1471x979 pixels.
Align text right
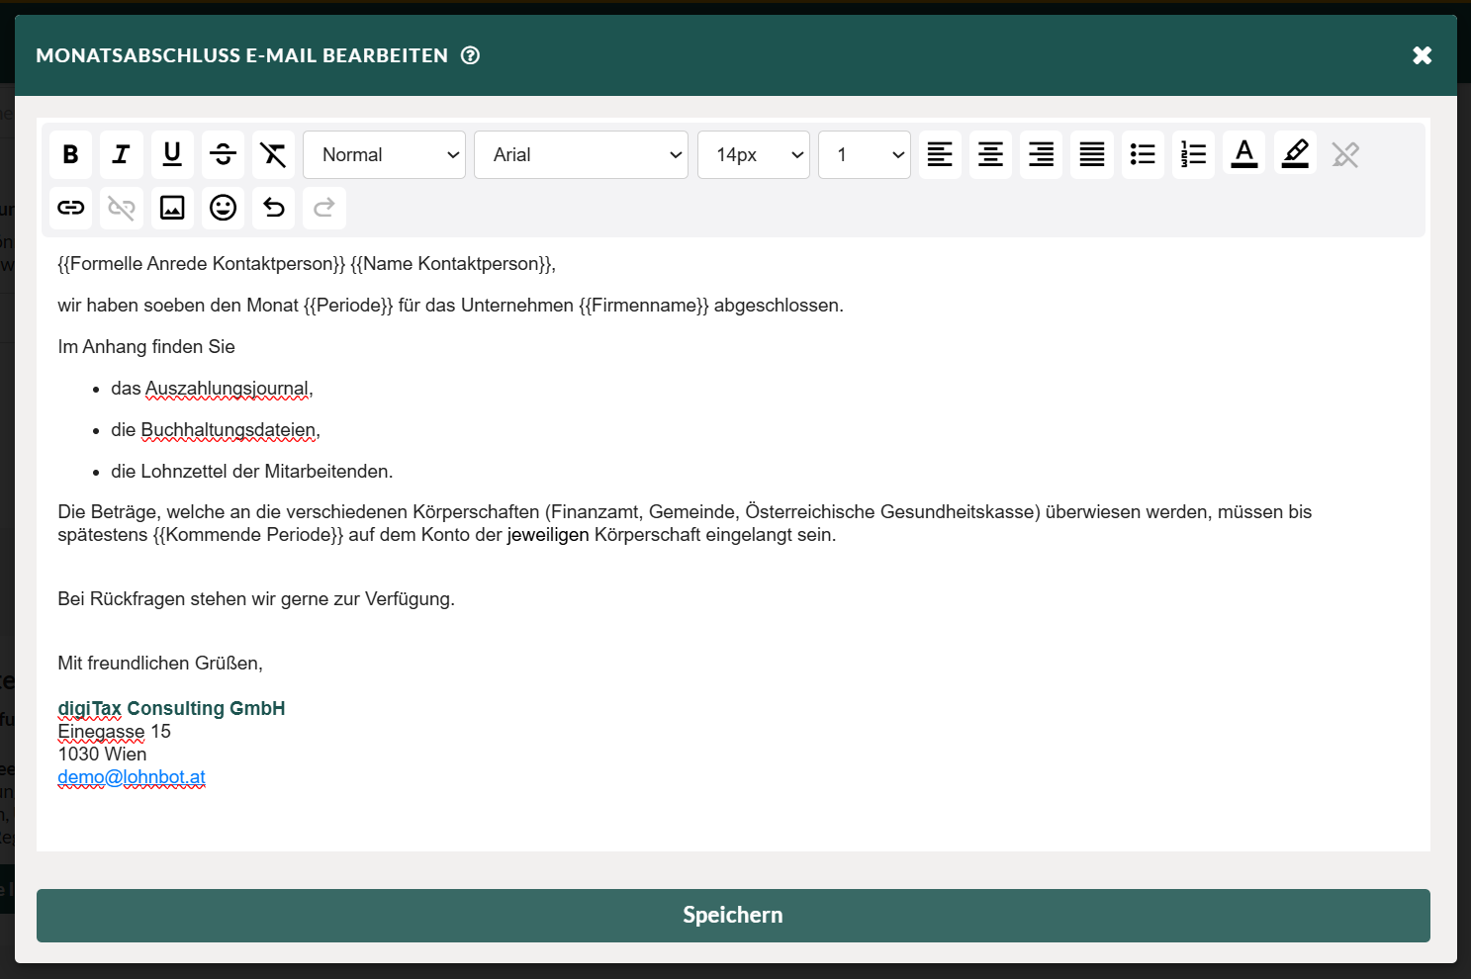[1041, 154]
